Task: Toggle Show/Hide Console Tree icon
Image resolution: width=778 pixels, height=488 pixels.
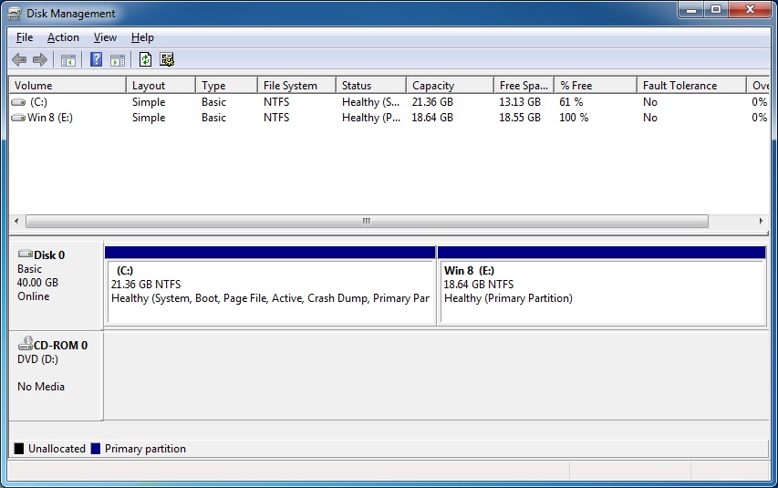Action: click(x=68, y=60)
